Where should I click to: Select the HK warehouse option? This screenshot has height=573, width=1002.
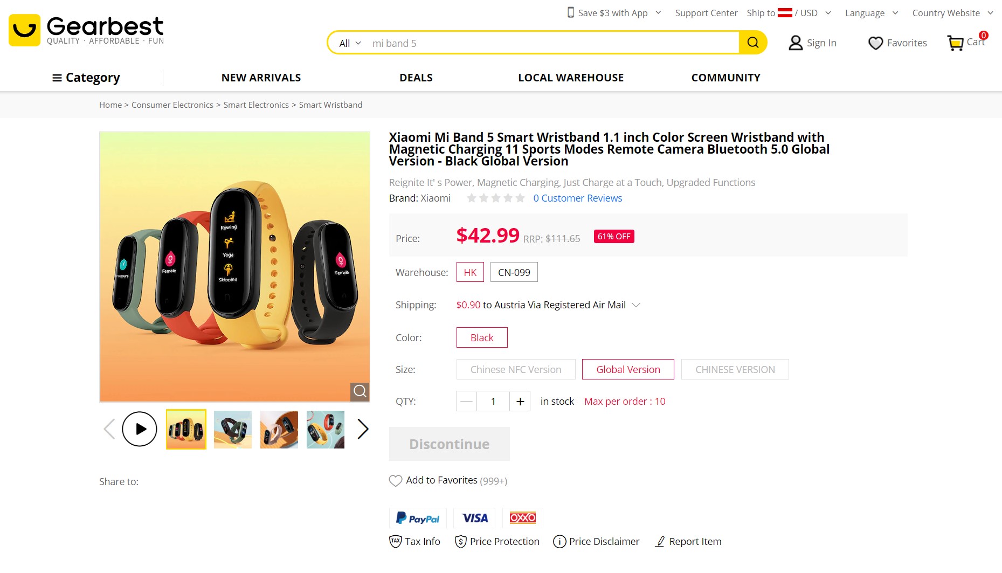(x=470, y=272)
